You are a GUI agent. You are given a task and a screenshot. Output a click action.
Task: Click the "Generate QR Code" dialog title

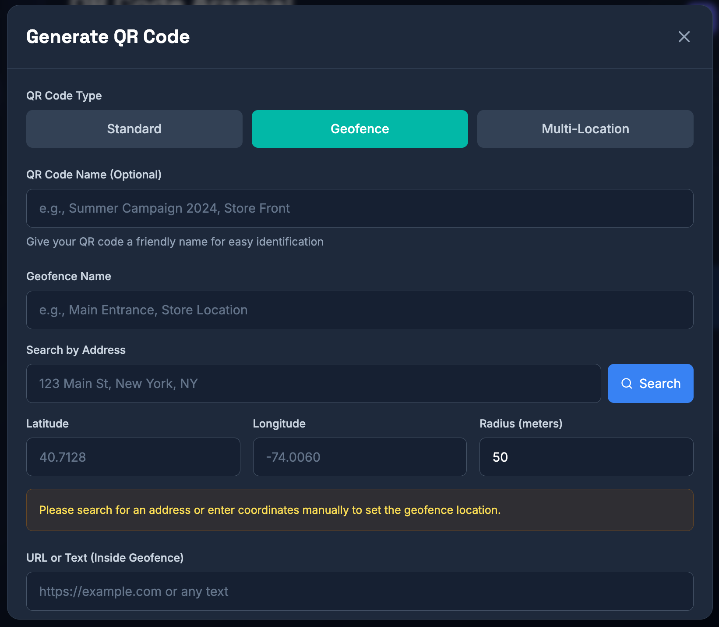pos(108,37)
